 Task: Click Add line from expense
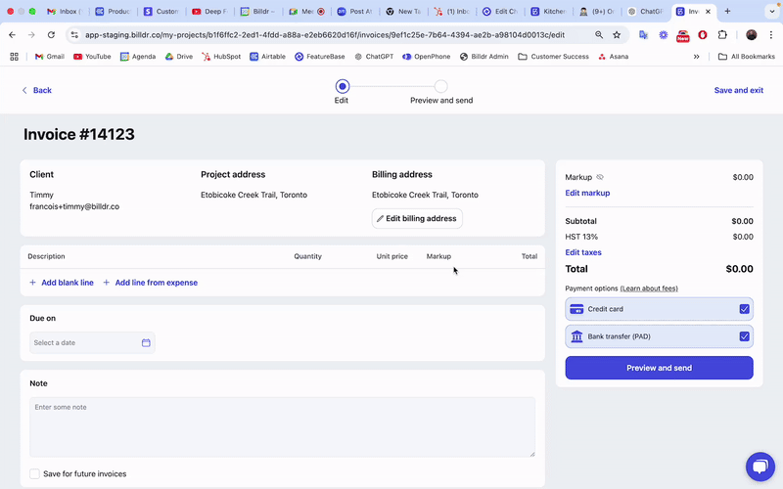click(156, 283)
